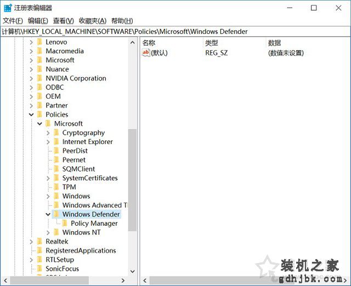
Task: Click the REG_SZ type cell
Action: 216,53
